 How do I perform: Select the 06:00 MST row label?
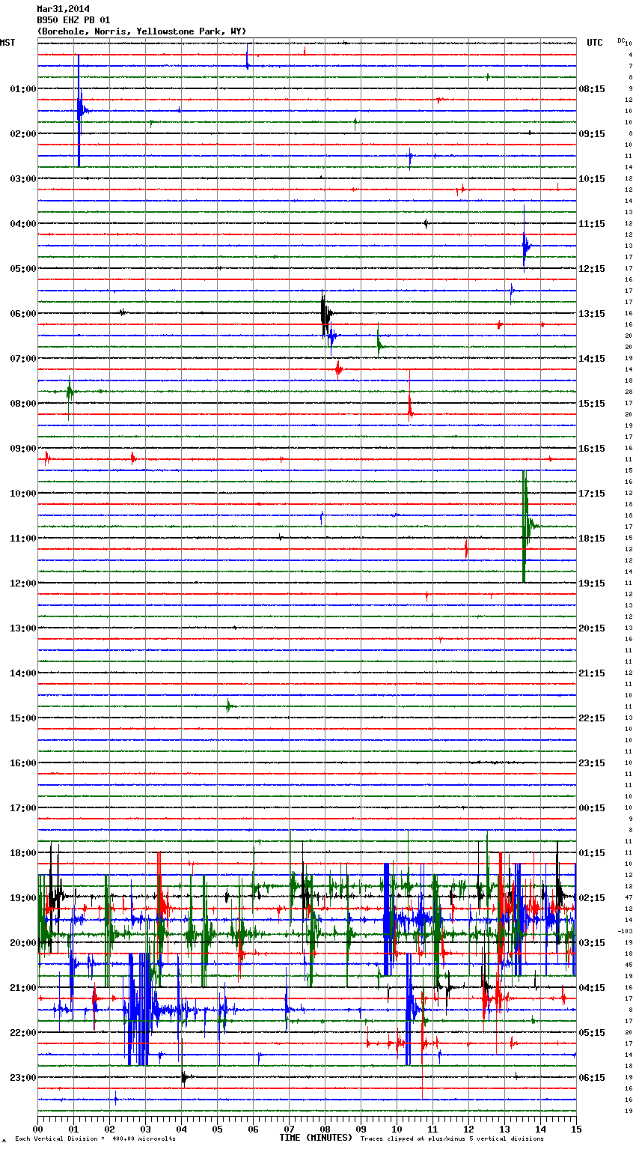click(x=23, y=314)
